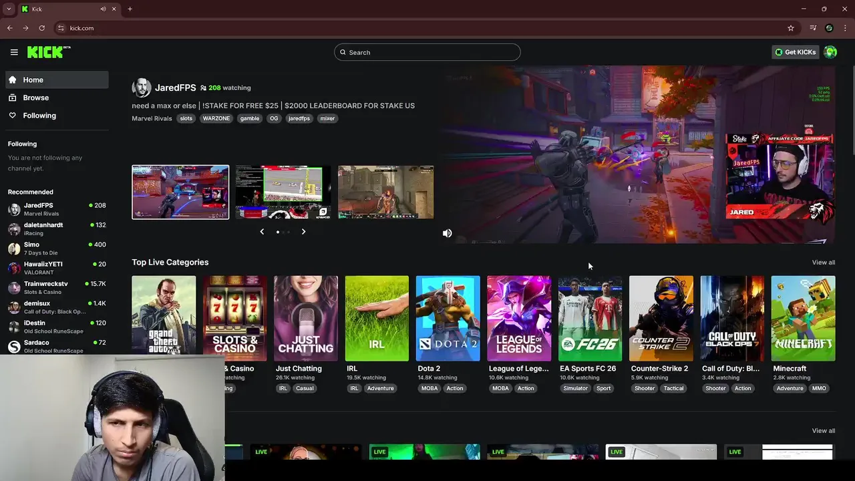Select the WARZONE tag
Image resolution: width=855 pixels, height=481 pixels.
(216, 118)
